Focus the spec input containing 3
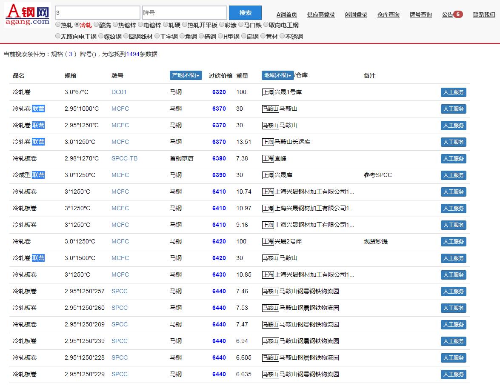Screen dimensions: 500x386 (97, 13)
